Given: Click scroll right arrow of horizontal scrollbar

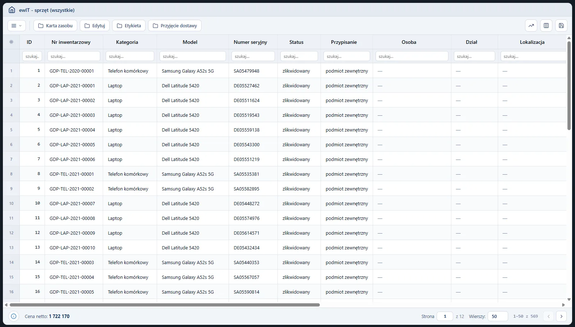Looking at the screenshot, I should point(563,305).
